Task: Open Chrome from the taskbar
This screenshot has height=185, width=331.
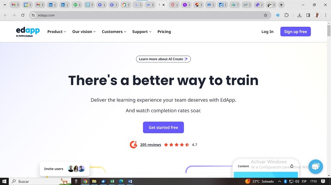Action: tap(85, 181)
